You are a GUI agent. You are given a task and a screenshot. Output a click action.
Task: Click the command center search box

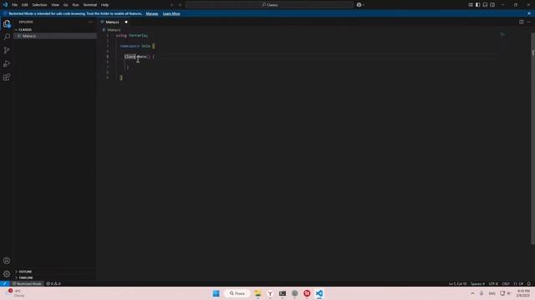269,5
